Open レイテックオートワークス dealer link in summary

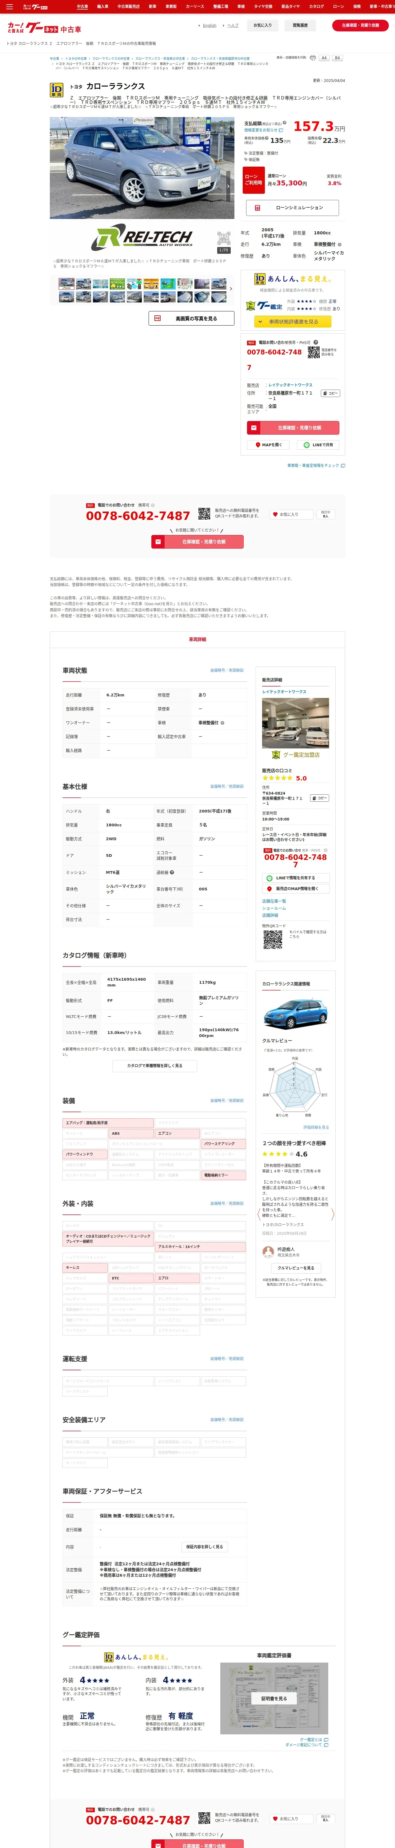290,385
